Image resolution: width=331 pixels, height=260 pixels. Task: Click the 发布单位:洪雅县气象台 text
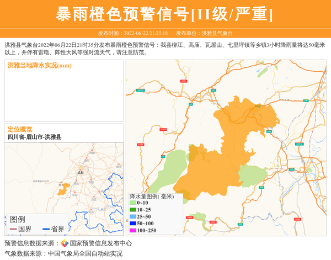click(204, 33)
